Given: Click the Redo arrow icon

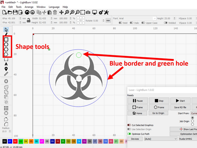Looking at the screenshot, I should (33, 12).
